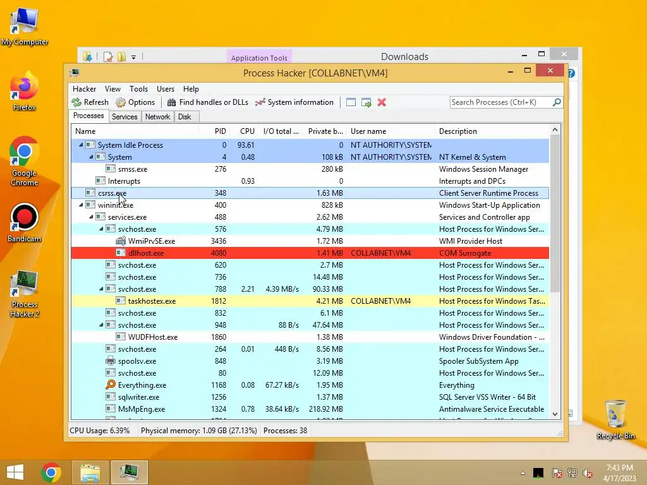Screen dimensions: 647x485
Task: Select the sqlwriter.exe process
Action: coord(310,397)
